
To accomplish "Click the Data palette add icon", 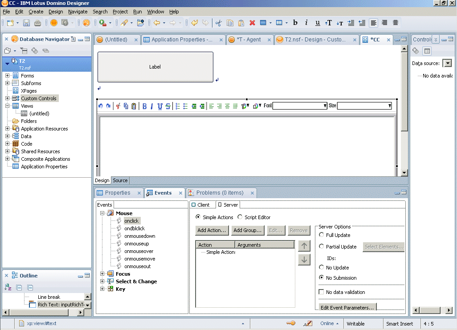I will pos(416,51).
